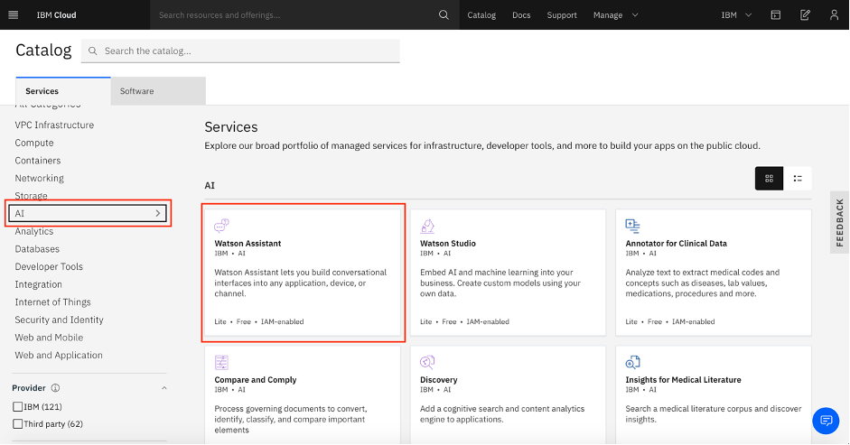The image size is (850, 445).
Task: Open the blue chat support bubble
Action: click(x=826, y=420)
